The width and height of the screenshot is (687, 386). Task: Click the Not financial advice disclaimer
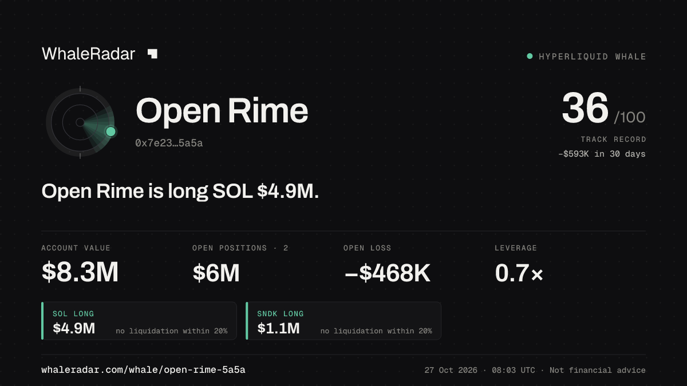598,371
